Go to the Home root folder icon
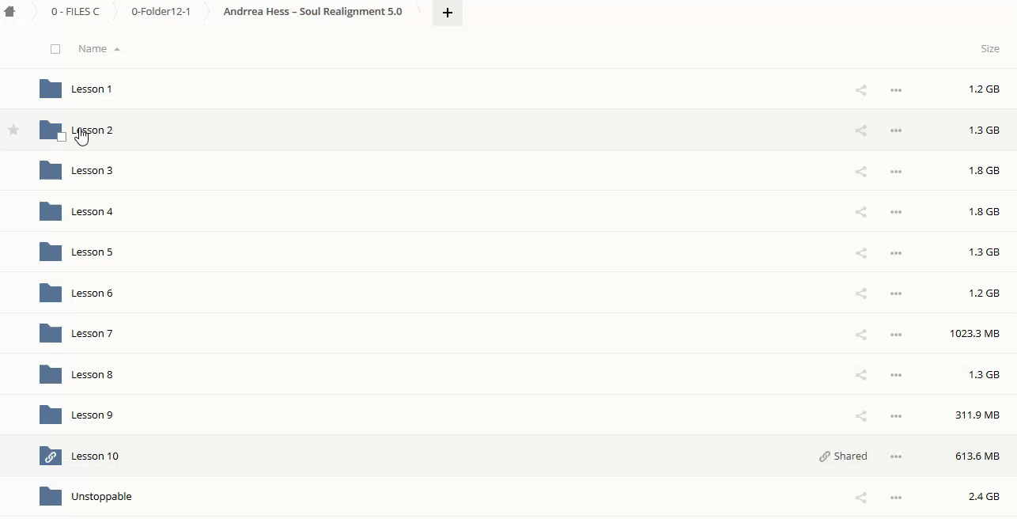Image resolution: width=1017 pixels, height=519 pixels. (x=10, y=12)
